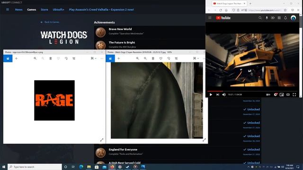
Task: Enter fullscreen in Watch Dogs 2 Photos window
Action: [x=204, y=140]
